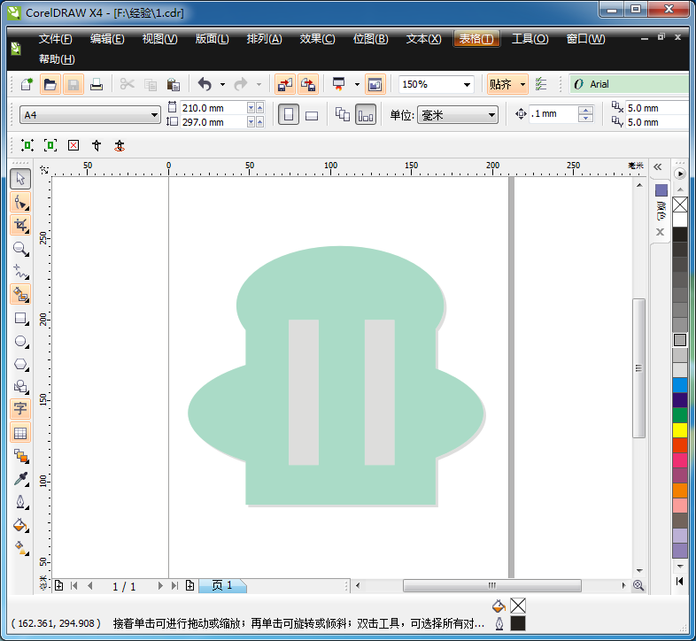Switch page to landscape orientation
The height and width of the screenshot is (641, 696).
click(x=312, y=115)
